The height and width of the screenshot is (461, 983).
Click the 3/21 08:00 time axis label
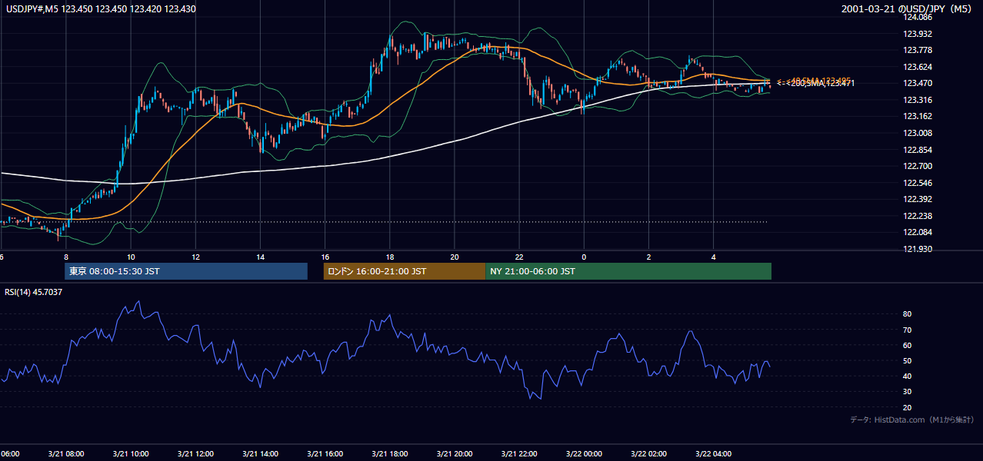(66, 454)
